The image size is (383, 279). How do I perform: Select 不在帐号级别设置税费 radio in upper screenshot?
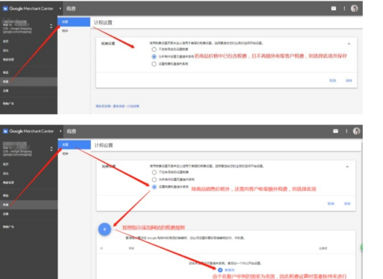(x=154, y=49)
